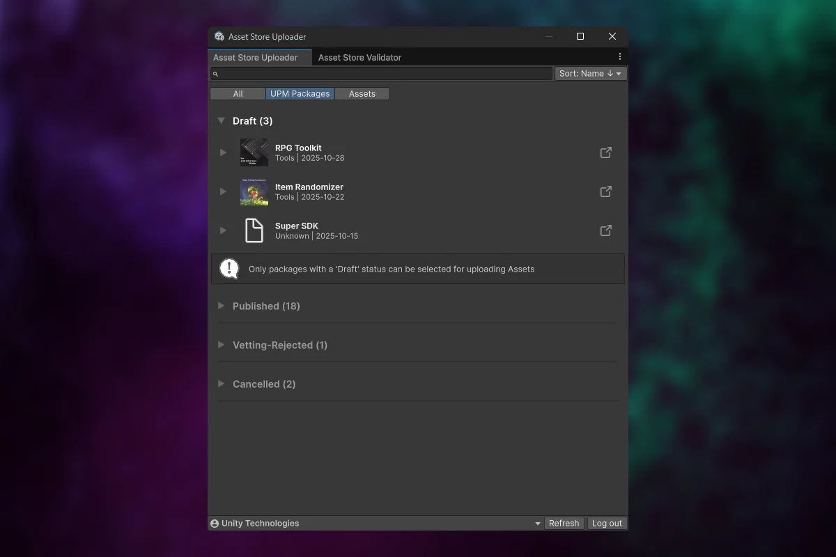
Task: Click the three-dot window options menu
Action: (619, 57)
